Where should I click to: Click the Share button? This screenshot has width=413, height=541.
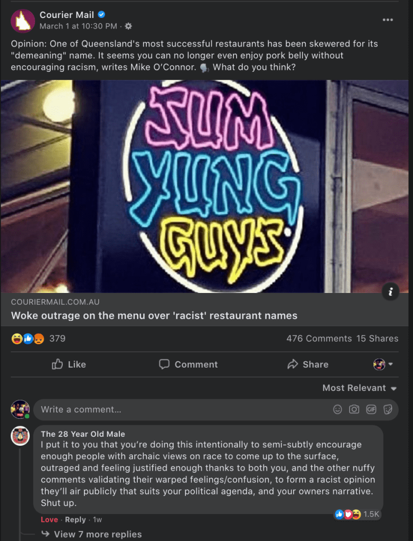point(308,364)
